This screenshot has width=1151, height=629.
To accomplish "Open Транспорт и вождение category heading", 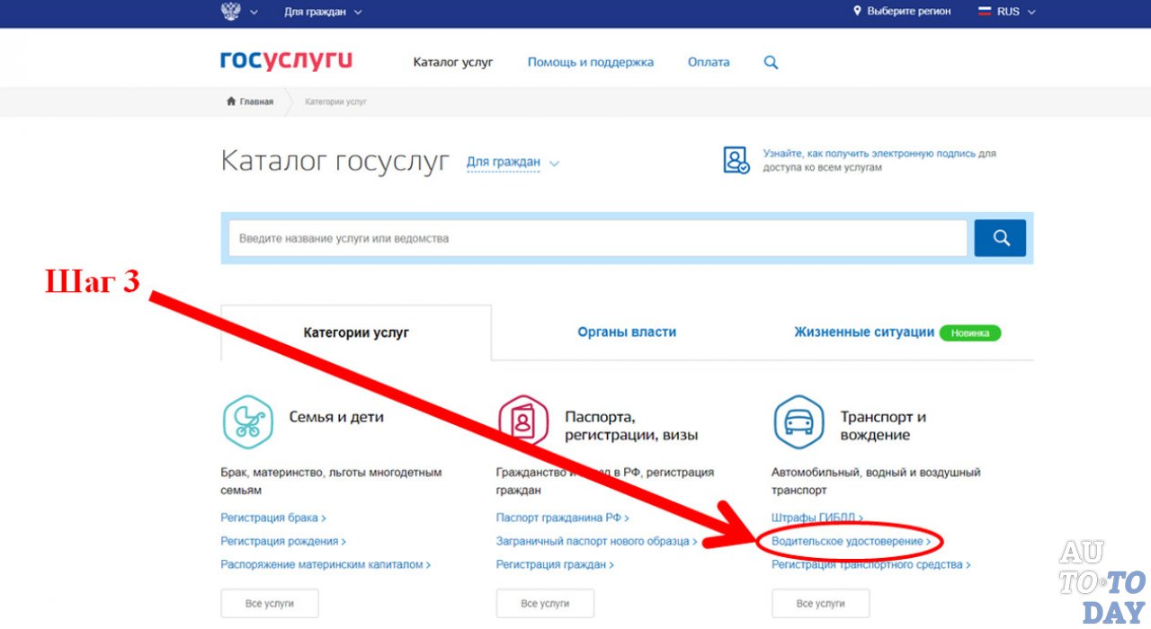I will pos(883,426).
